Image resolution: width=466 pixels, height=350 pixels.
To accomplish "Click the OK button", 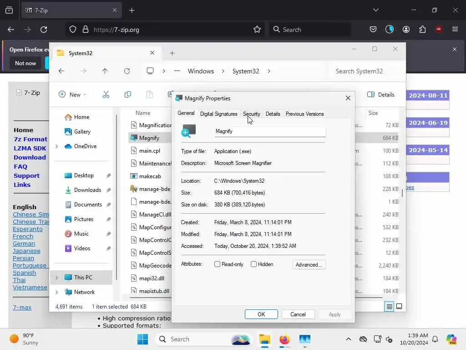I will pyautogui.click(x=261, y=314).
